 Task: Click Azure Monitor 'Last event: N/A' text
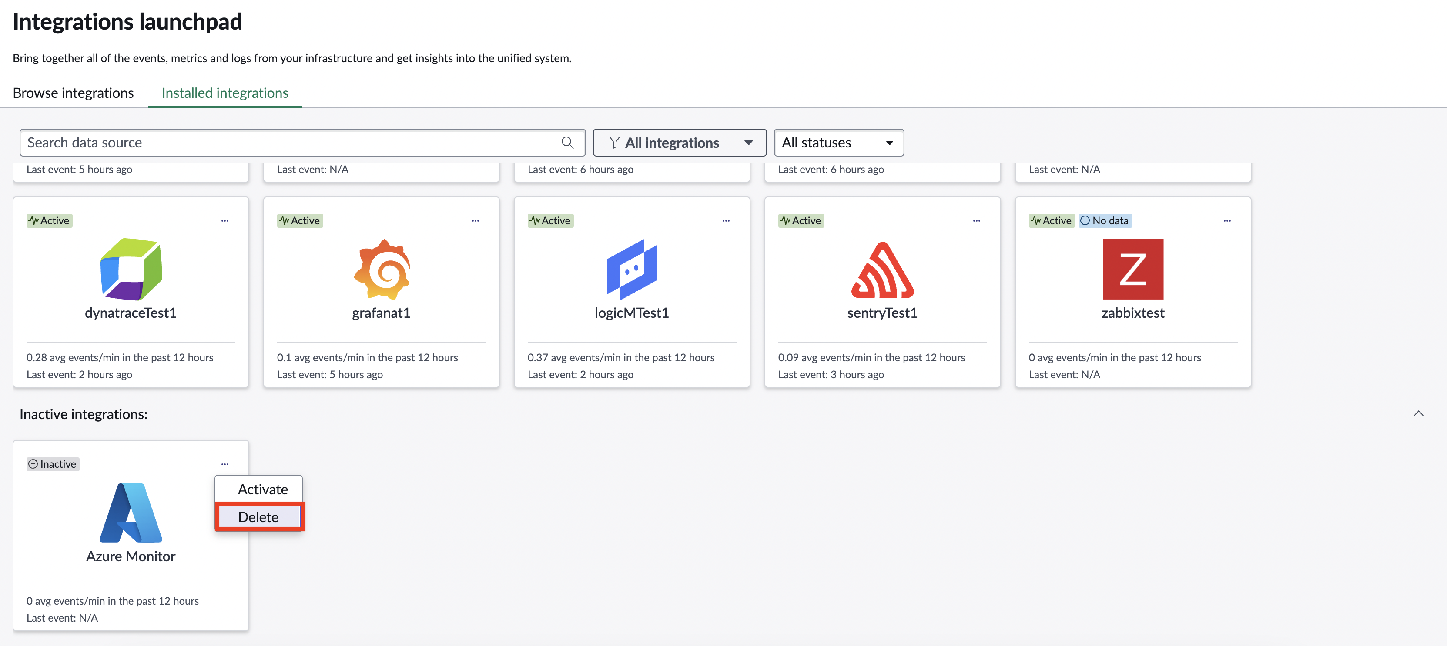point(62,618)
